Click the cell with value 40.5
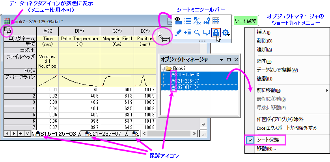 pyautogui.click(x=79, y=96)
